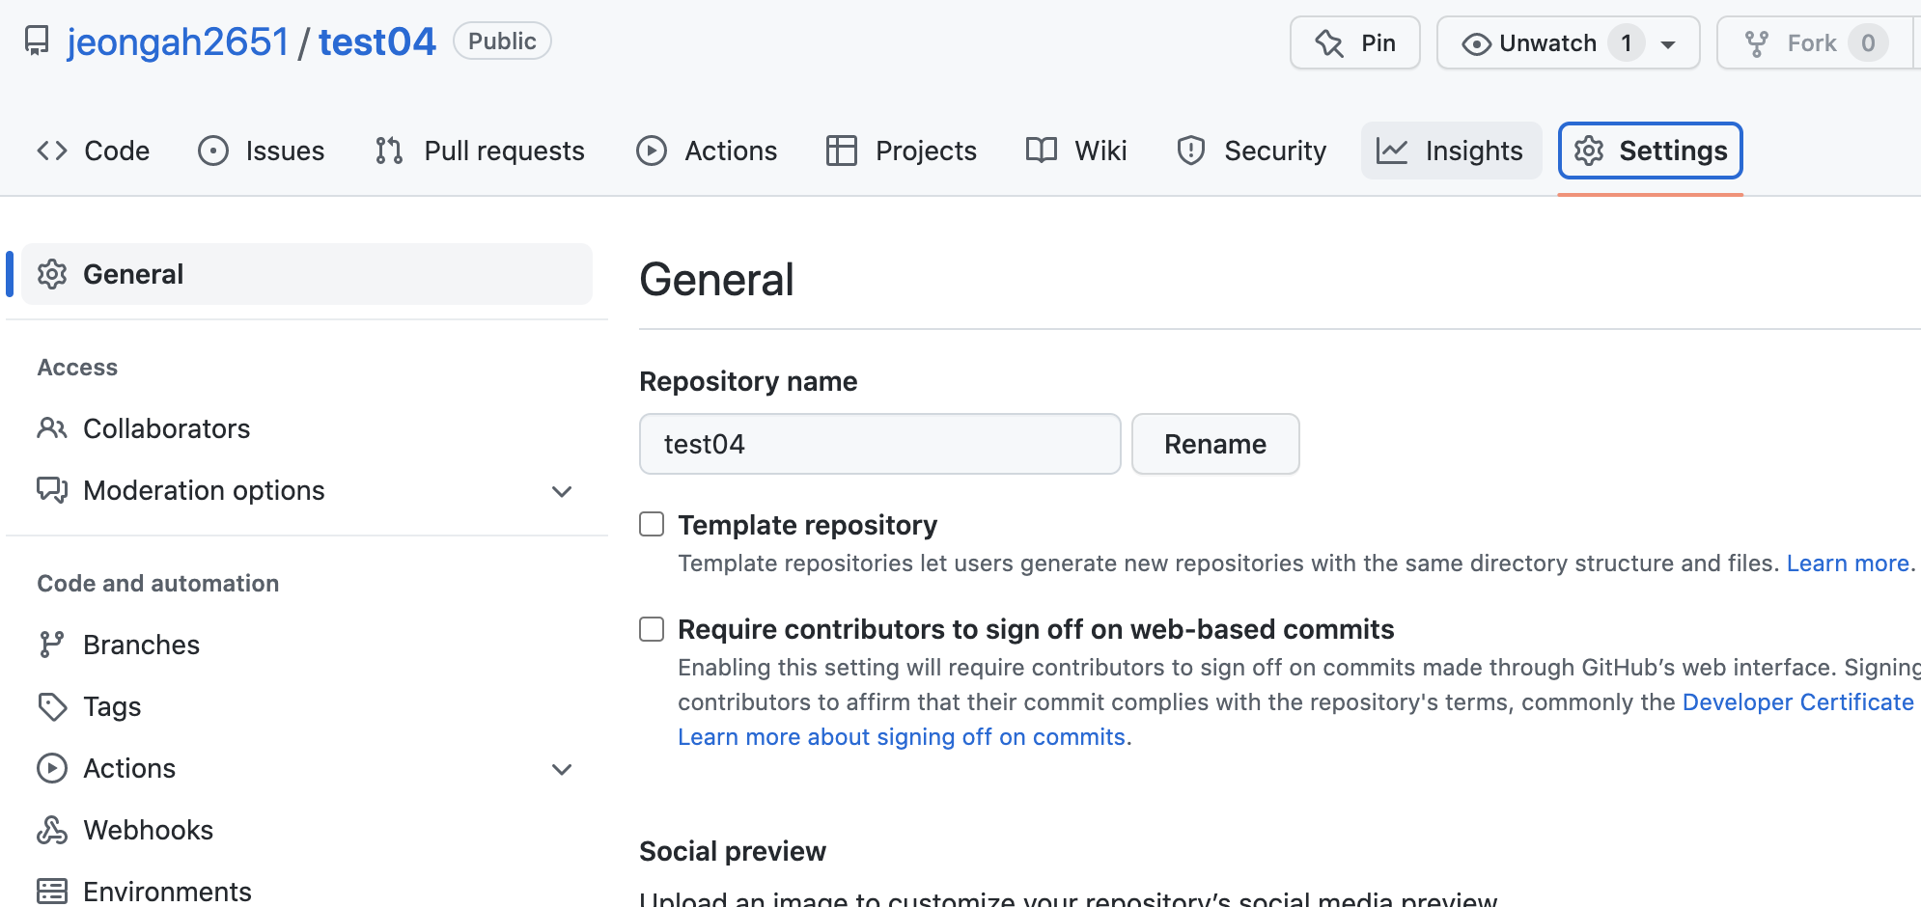Click the repository book icon beside jeongah2651
Screen dimensions: 1921x907
(37, 41)
